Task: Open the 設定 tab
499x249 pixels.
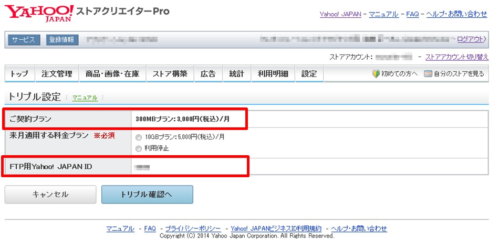Action: click(309, 74)
